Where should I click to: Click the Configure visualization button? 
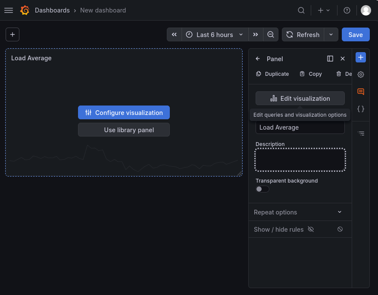pyautogui.click(x=124, y=112)
